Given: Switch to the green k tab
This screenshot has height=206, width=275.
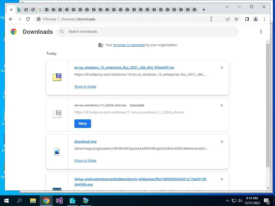Looking at the screenshot, I should click(x=19, y=10).
